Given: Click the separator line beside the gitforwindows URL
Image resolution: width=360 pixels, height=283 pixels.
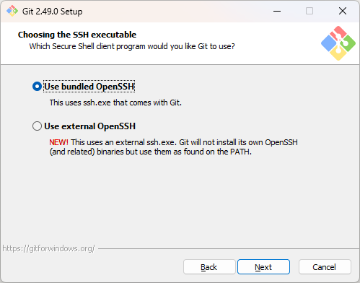Looking at the screenshot, I should (229, 248).
